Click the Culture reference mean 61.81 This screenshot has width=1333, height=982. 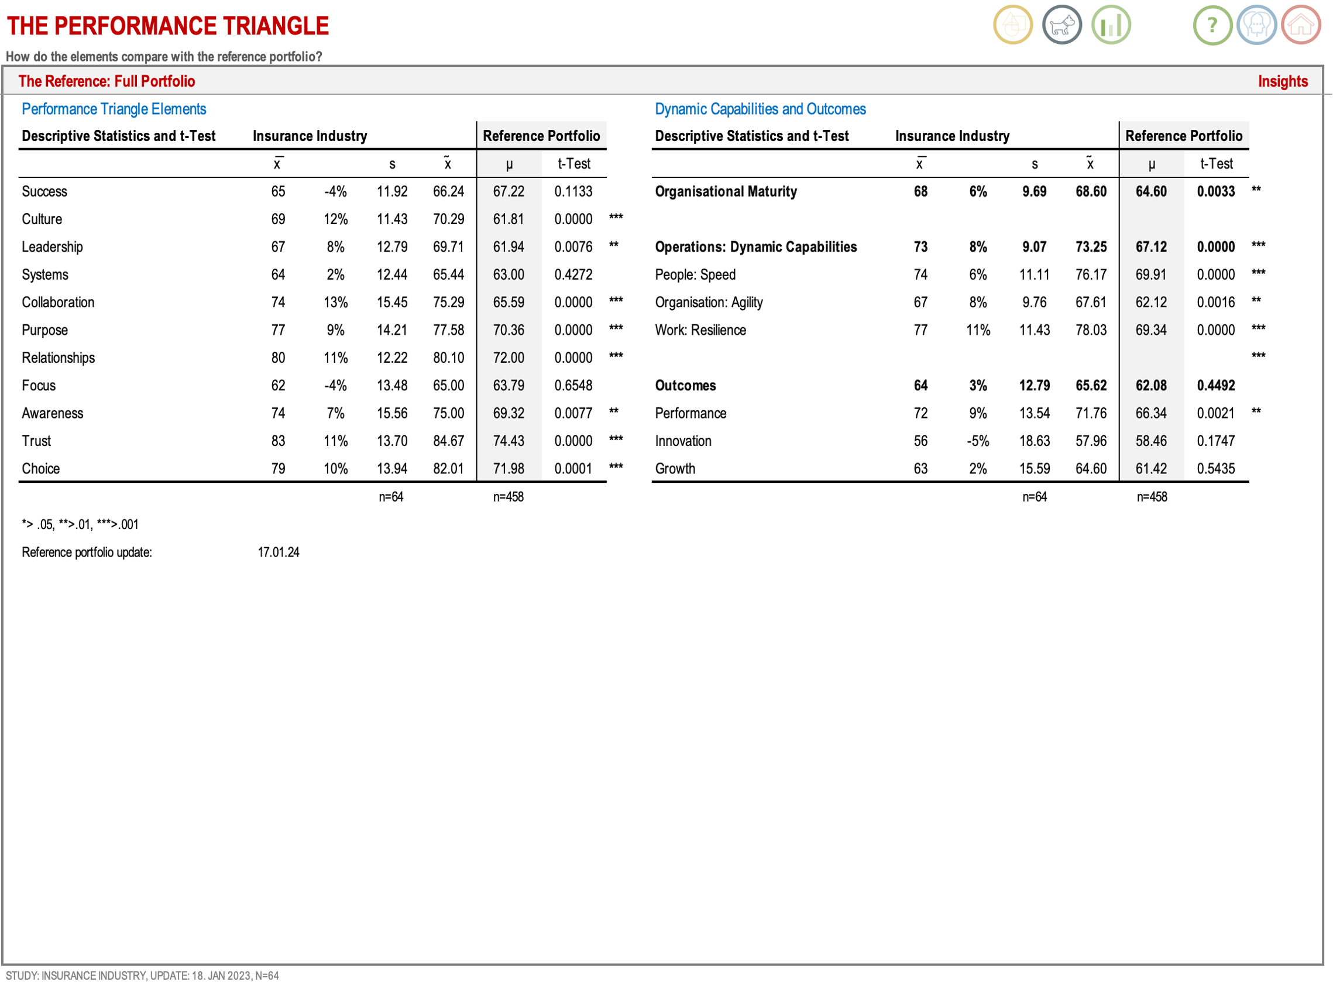tap(509, 219)
